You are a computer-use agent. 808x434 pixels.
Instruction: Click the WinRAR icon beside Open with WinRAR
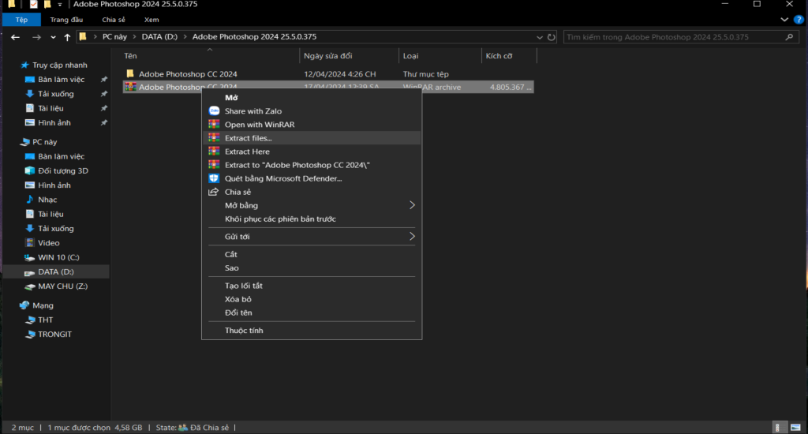point(214,124)
